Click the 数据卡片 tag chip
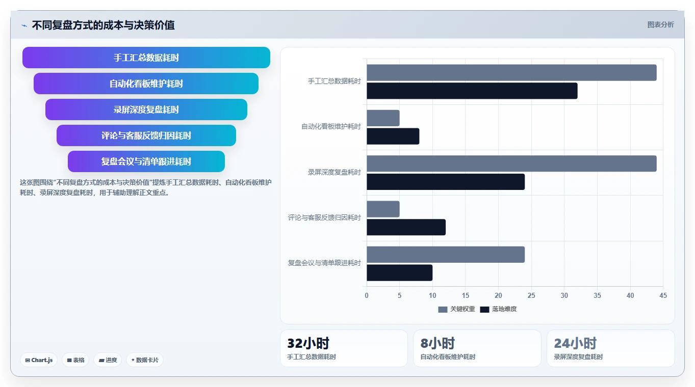This screenshot has width=695, height=387. click(145, 360)
